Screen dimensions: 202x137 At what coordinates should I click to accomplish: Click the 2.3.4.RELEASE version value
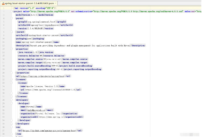point(35,29)
